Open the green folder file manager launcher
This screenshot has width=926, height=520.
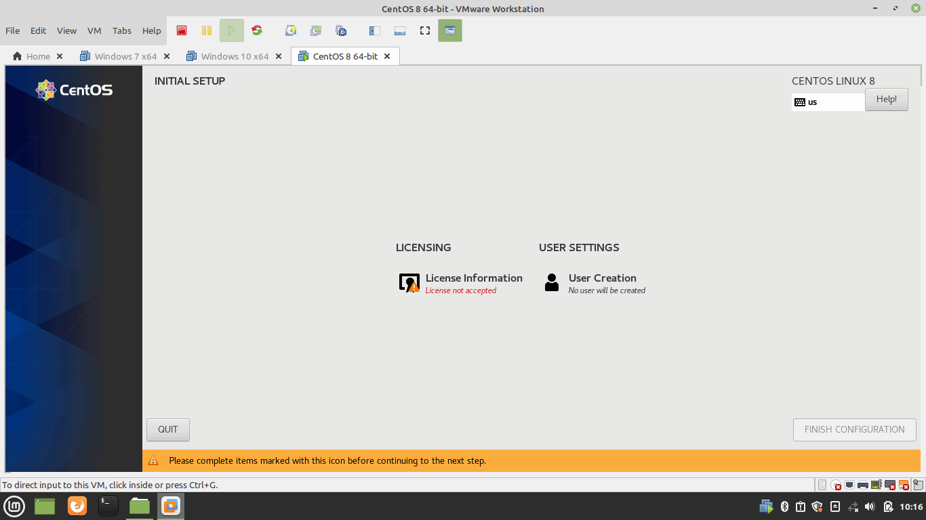[x=45, y=506]
